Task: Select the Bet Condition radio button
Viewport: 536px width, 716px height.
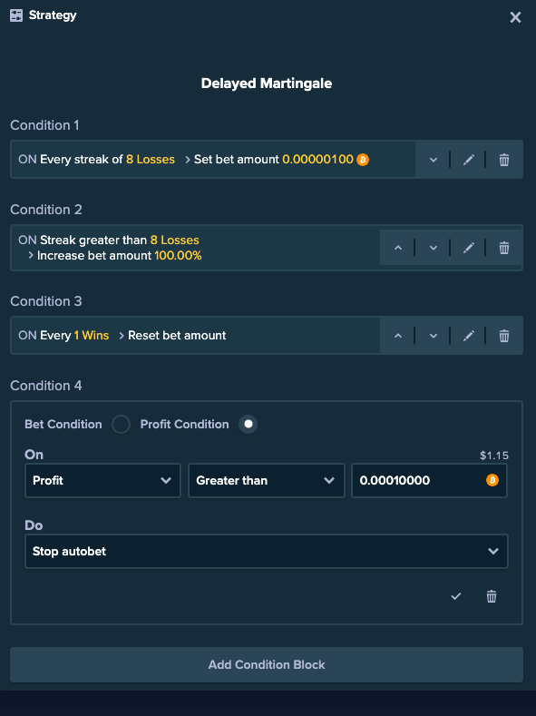Action: point(121,424)
